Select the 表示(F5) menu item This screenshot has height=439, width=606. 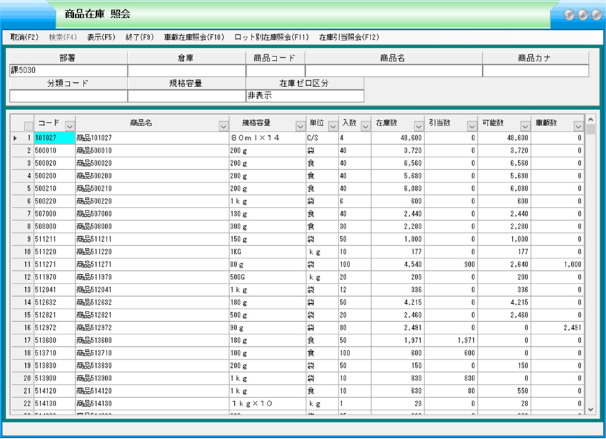101,37
